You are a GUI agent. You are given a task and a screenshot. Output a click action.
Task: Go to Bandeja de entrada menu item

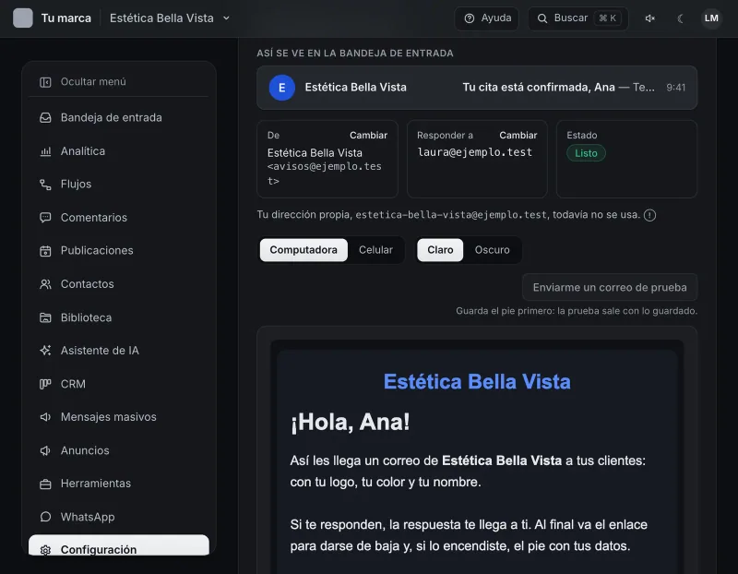pos(119,118)
